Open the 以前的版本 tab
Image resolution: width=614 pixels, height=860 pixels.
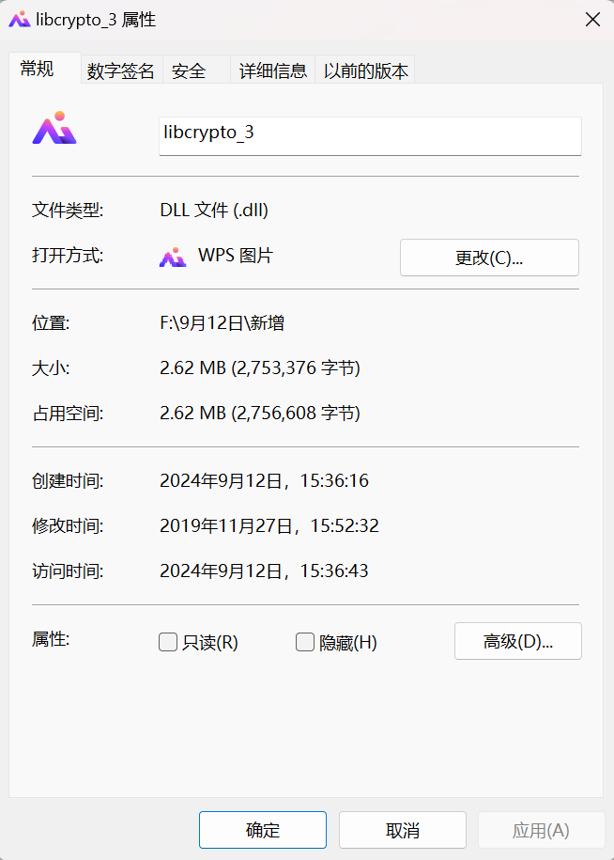tap(364, 70)
